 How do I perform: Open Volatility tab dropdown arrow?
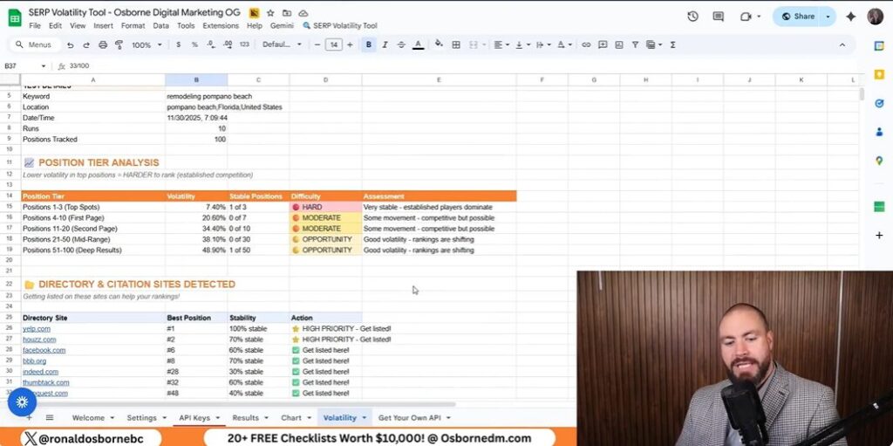364,417
